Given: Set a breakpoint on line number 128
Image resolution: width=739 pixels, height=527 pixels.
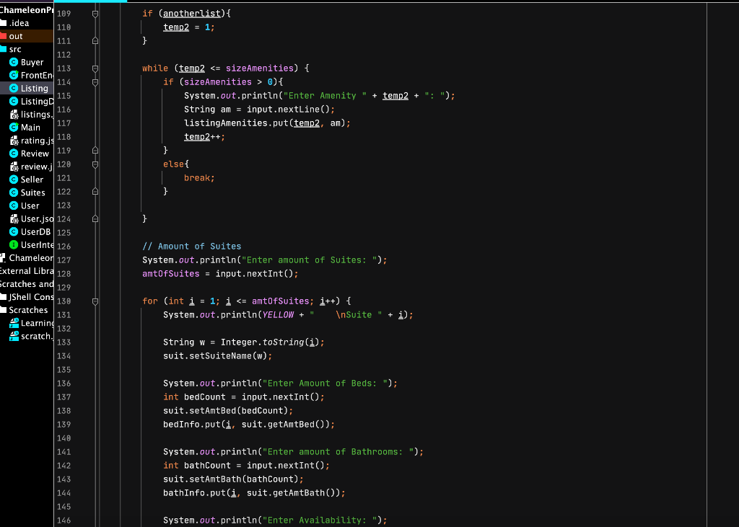Looking at the screenshot, I should [64, 274].
